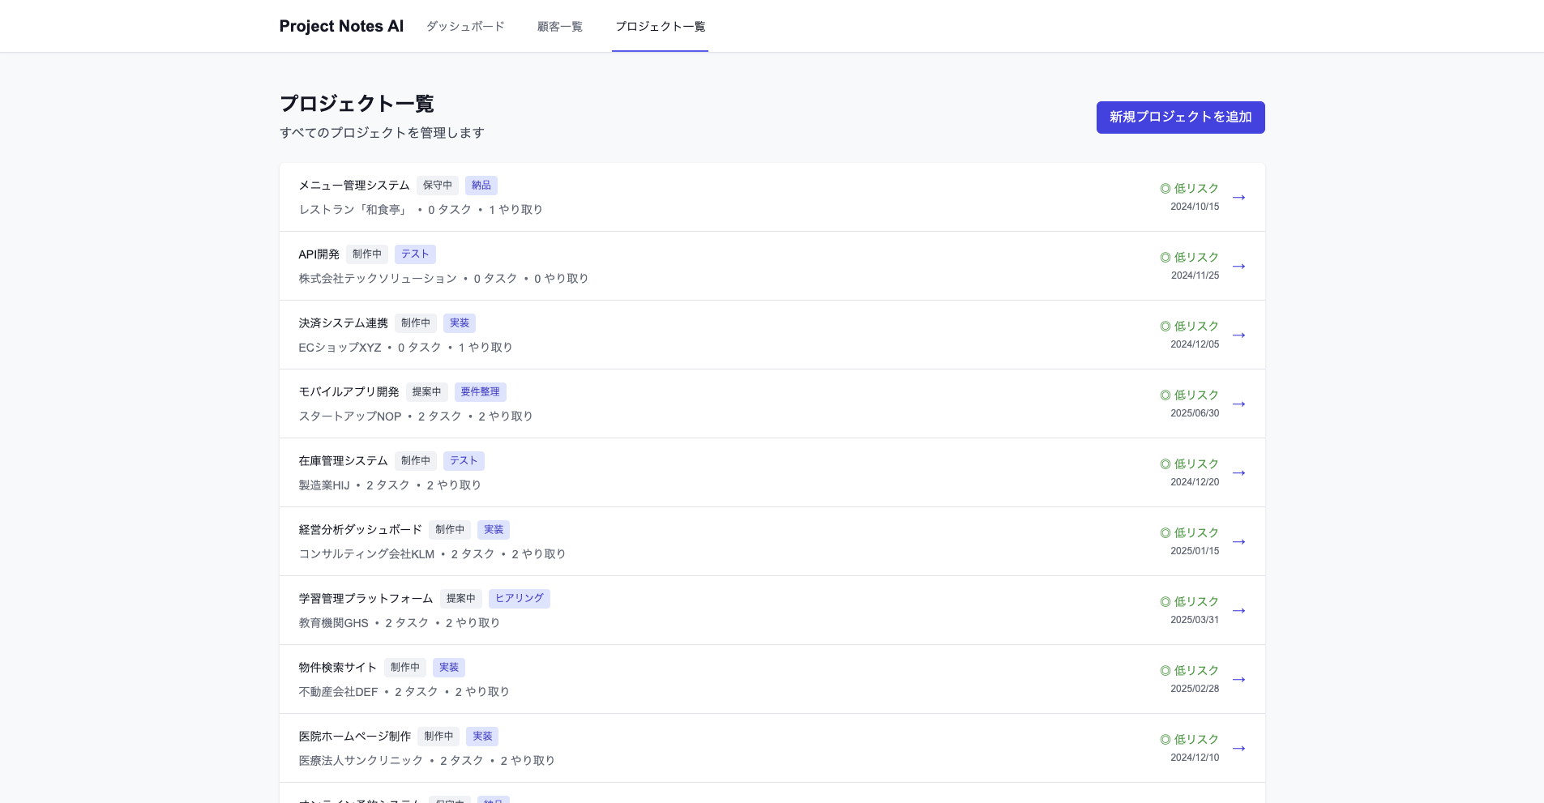Click the 低リスク indicator on API開発
Image resolution: width=1544 pixels, height=803 pixels.
click(1165, 257)
